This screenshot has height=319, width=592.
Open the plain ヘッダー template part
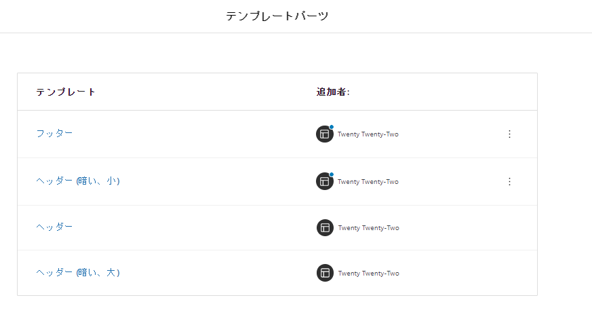(x=54, y=227)
